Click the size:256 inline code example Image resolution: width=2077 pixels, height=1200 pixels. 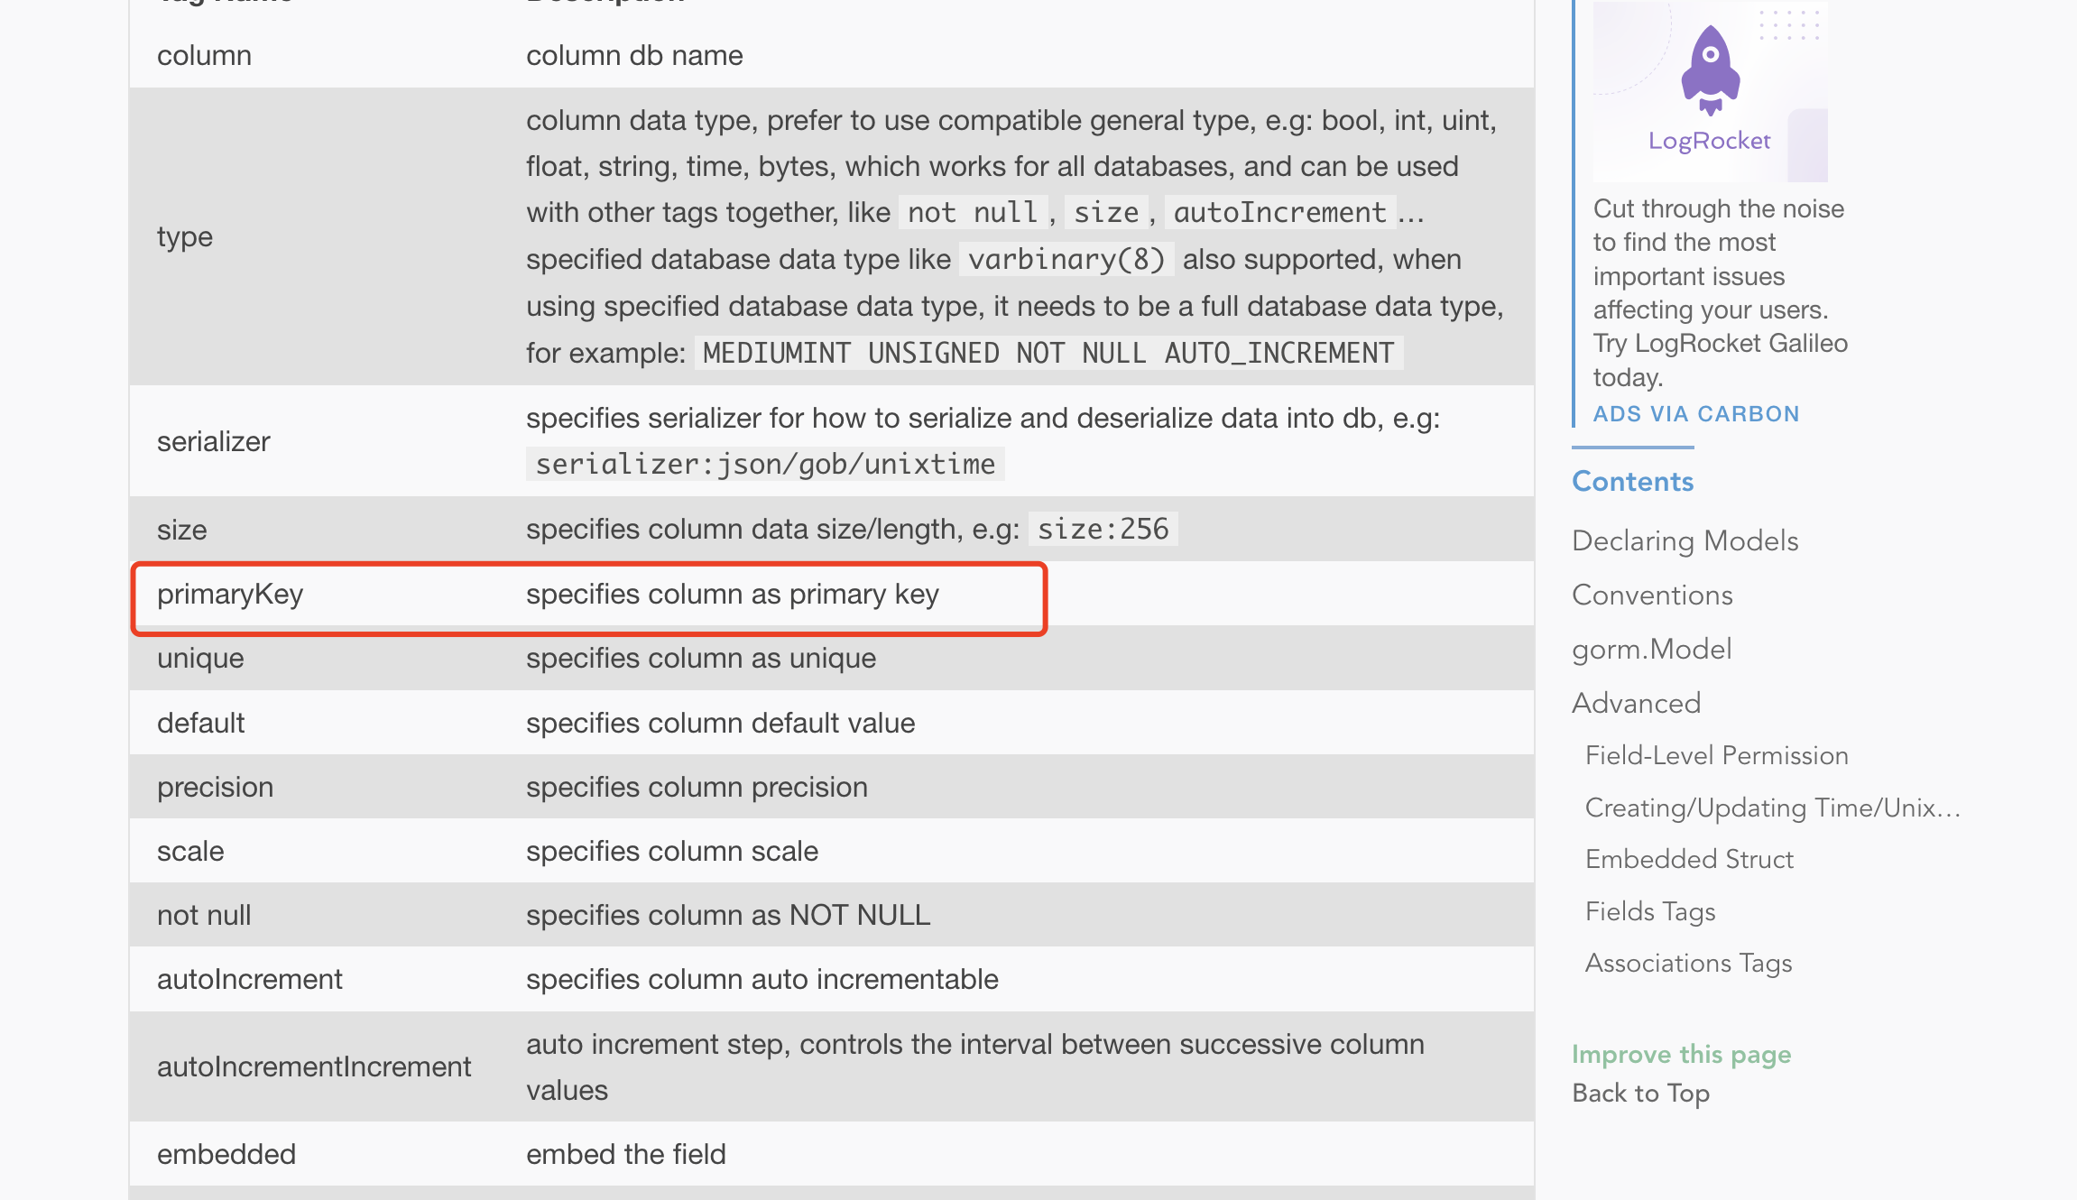pyautogui.click(x=1103, y=529)
